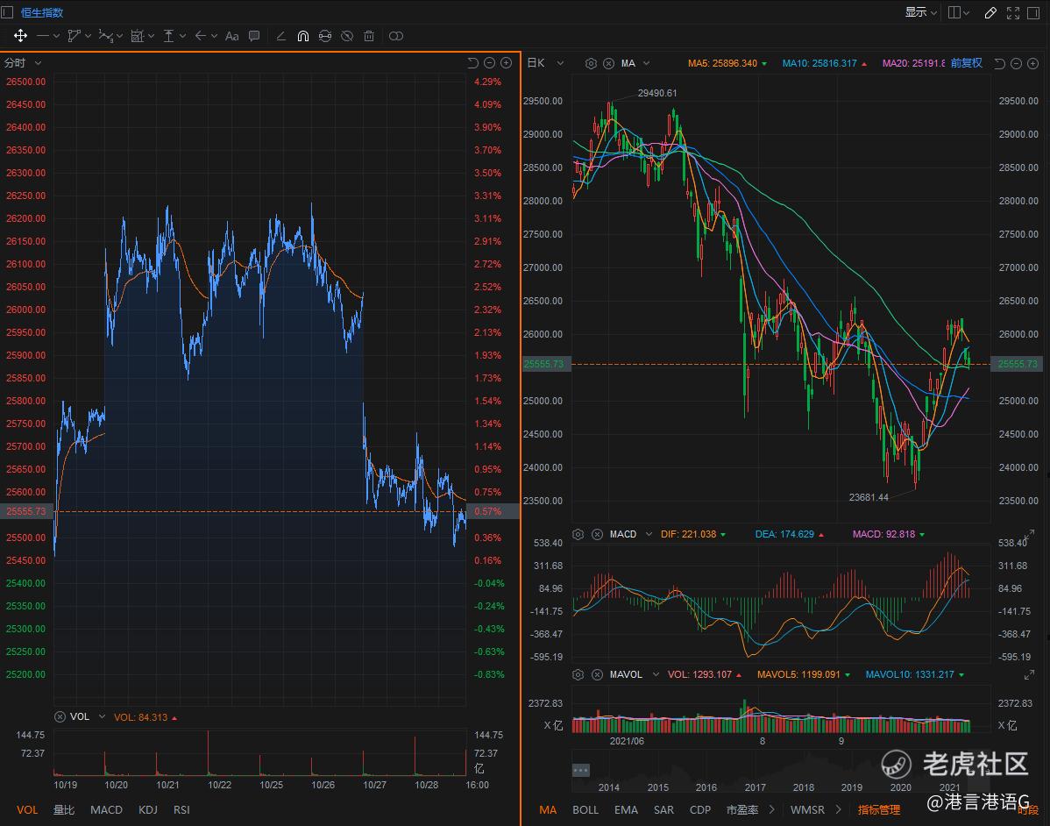
Task: Click the pencil edit icon at top right
Action: (990, 12)
